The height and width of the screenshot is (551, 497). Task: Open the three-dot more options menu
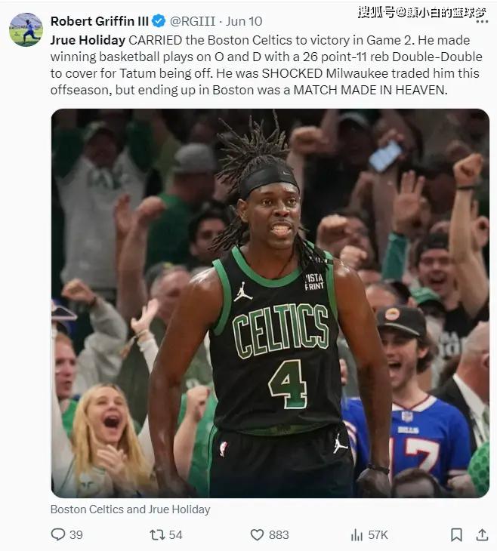(x=482, y=22)
